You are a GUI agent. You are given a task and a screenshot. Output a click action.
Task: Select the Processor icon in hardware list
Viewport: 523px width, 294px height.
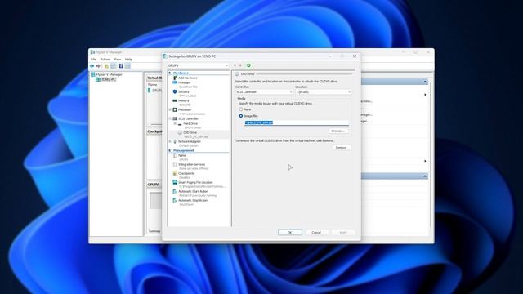[x=175, y=109]
